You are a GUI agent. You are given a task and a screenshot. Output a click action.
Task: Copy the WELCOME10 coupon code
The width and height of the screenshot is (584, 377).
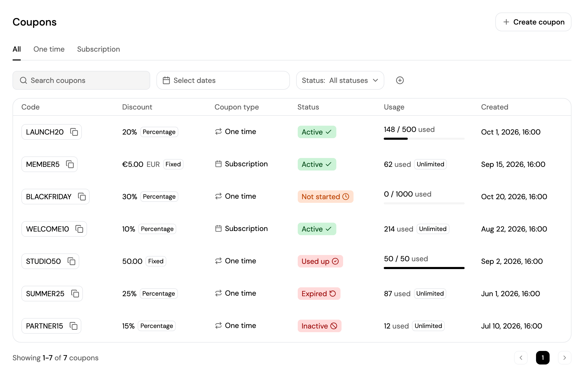click(x=79, y=229)
